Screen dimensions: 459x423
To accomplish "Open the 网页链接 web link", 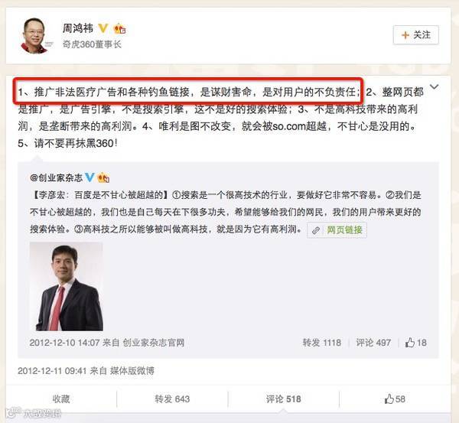I will click(x=344, y=230).
